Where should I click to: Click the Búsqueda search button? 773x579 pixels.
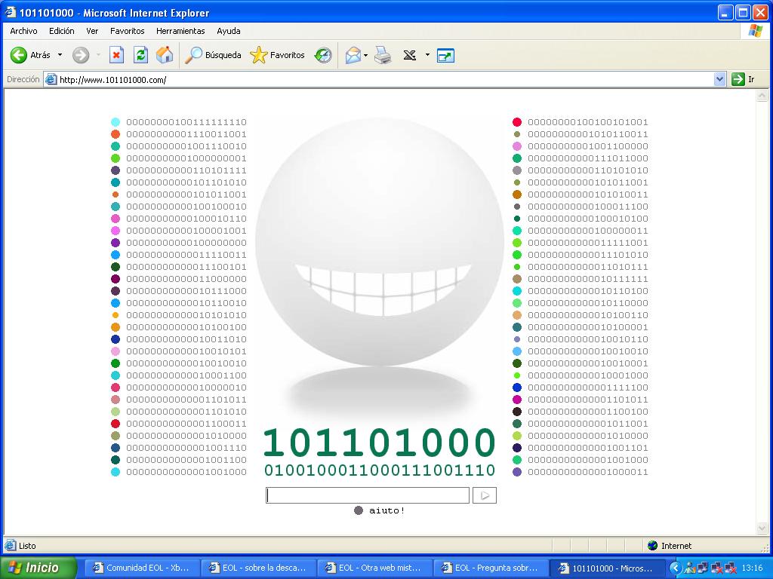tap(214, 55)
